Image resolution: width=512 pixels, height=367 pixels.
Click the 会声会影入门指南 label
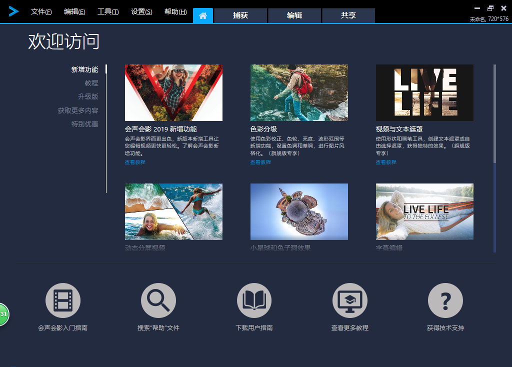[62, 328]
